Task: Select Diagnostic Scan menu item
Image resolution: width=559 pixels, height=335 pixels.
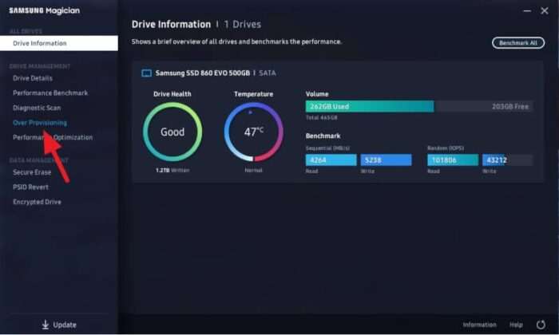Action: 37,108
